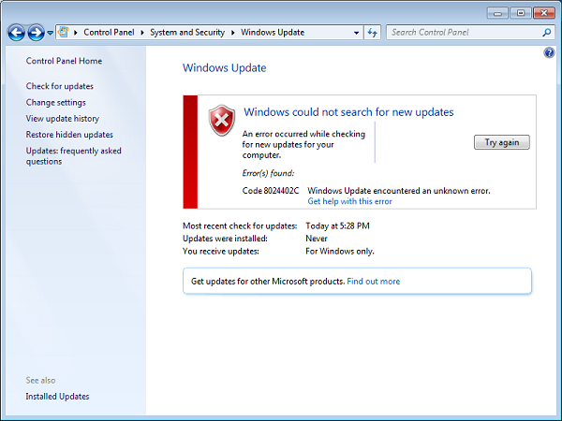Click the Today at 5:28 PM value
Image resolution: width=562 pixels, height=421 pixels.
(337, 225)
